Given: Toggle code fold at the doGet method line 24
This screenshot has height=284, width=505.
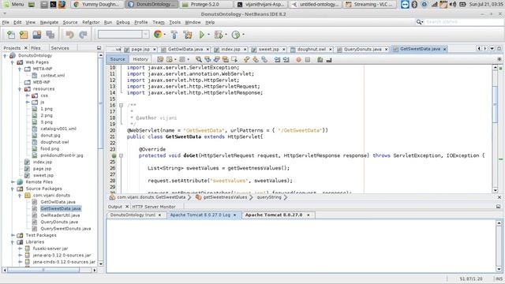Looking at the screenshot, I should pos(121,155).
